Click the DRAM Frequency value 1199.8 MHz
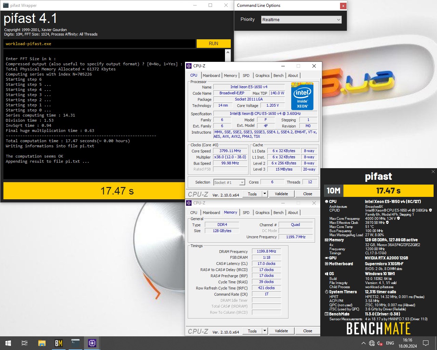This screenshot has height=350, width=437. [266, 251]
